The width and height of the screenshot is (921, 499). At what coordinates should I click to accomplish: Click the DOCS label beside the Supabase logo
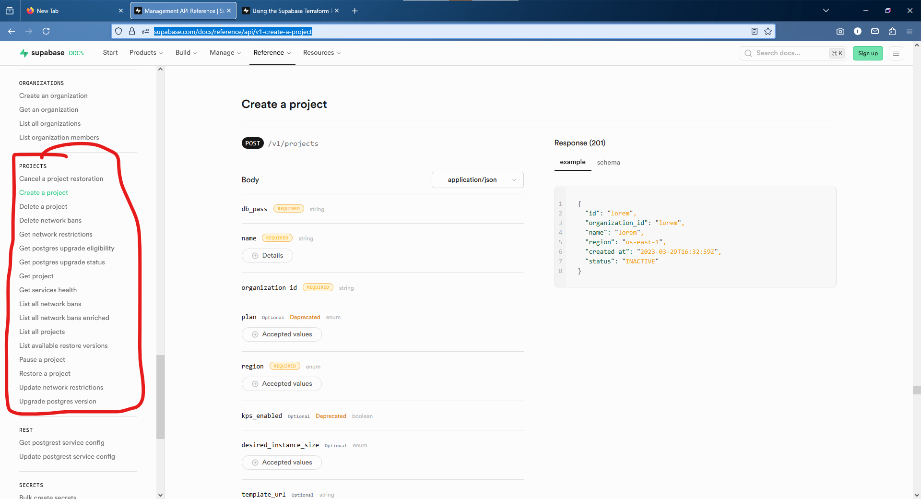coord(76,53)
